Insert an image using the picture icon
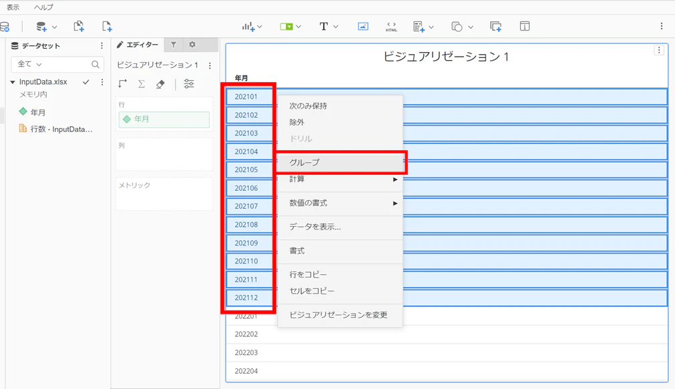675x389 pixels. point(363,27)
